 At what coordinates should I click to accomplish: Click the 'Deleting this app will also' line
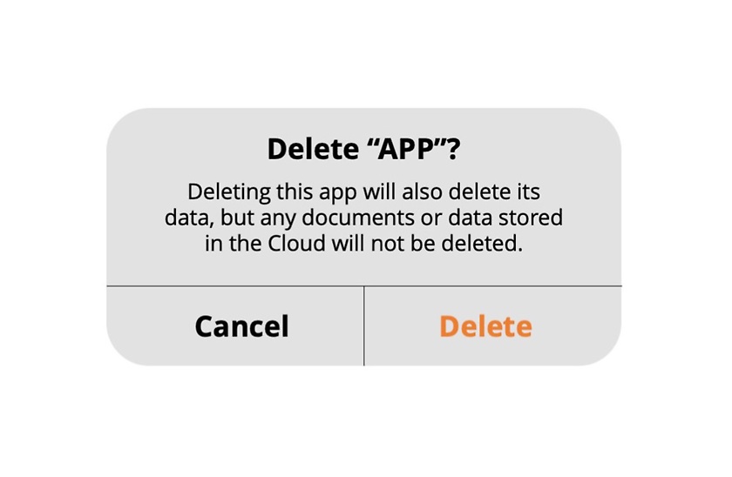tap(363, 192)
